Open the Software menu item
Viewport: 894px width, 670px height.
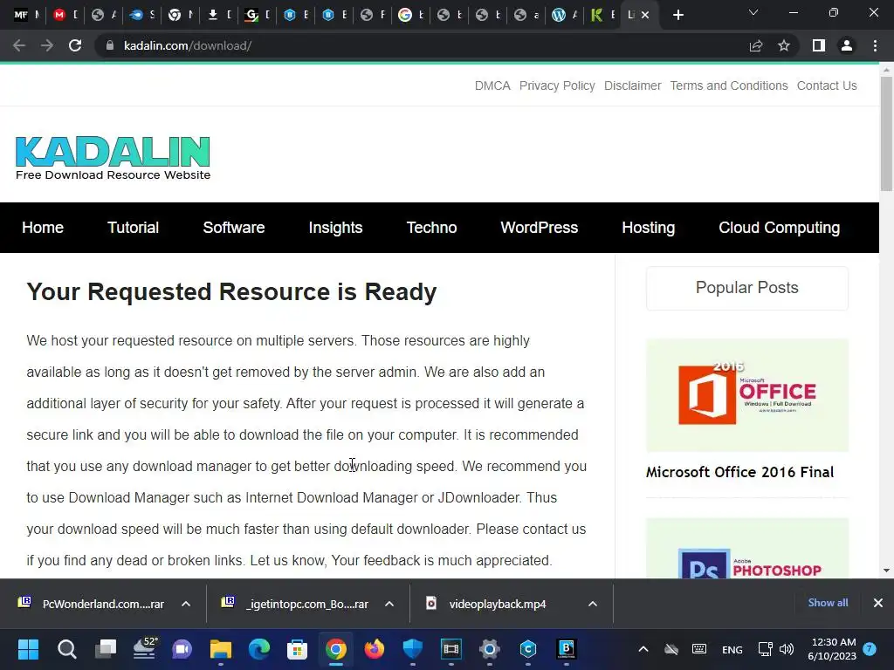(x=234, y=228)
